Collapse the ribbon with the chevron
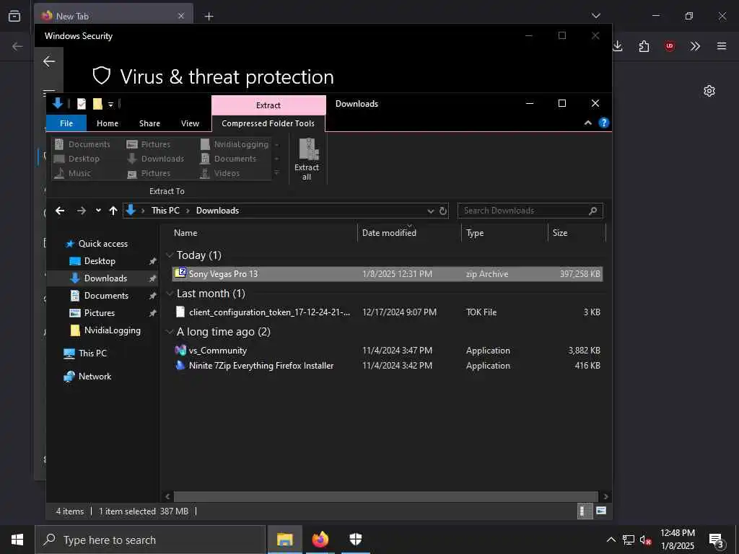Viewport: 739px width, 554px height. click(x=588, y=123)
